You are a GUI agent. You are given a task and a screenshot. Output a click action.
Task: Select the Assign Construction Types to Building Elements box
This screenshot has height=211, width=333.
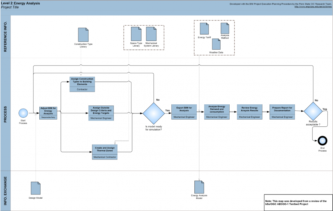pos(82,84)
